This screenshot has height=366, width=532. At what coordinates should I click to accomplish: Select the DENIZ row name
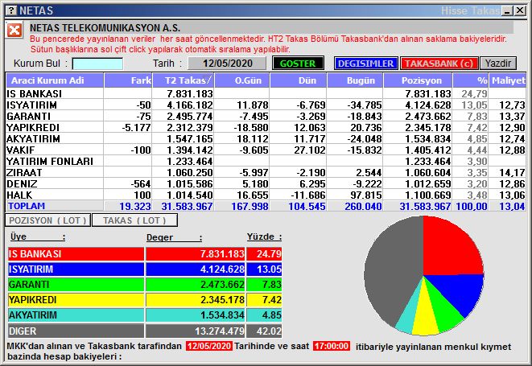pyautogui.click(x=22, y=183)
